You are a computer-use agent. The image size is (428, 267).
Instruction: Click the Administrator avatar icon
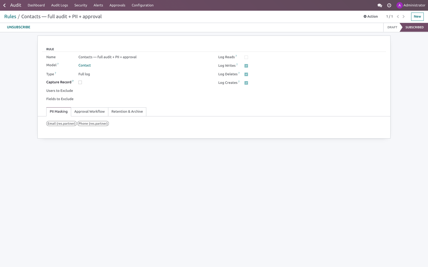[x=399, y=5]
